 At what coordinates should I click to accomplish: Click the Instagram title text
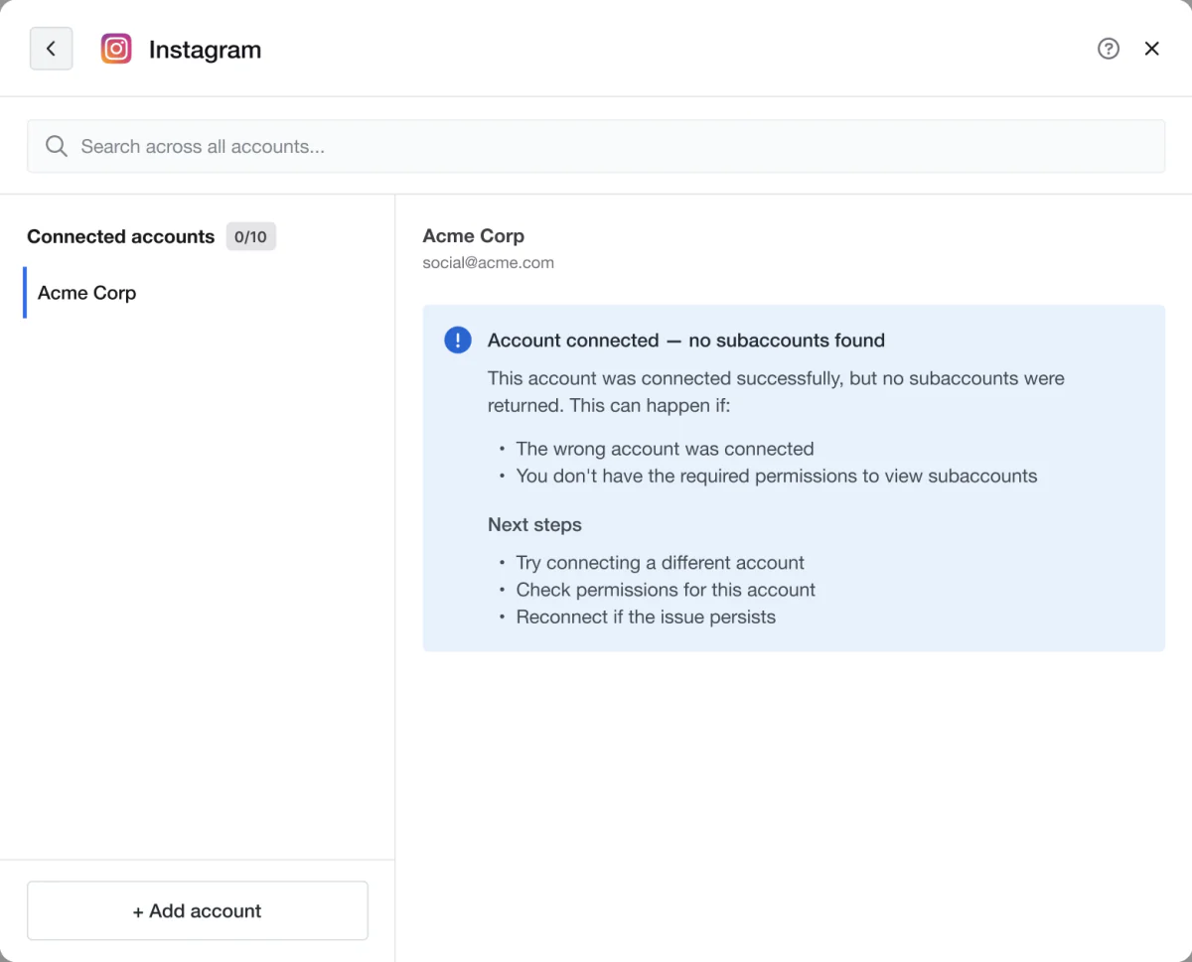point(205,50)
